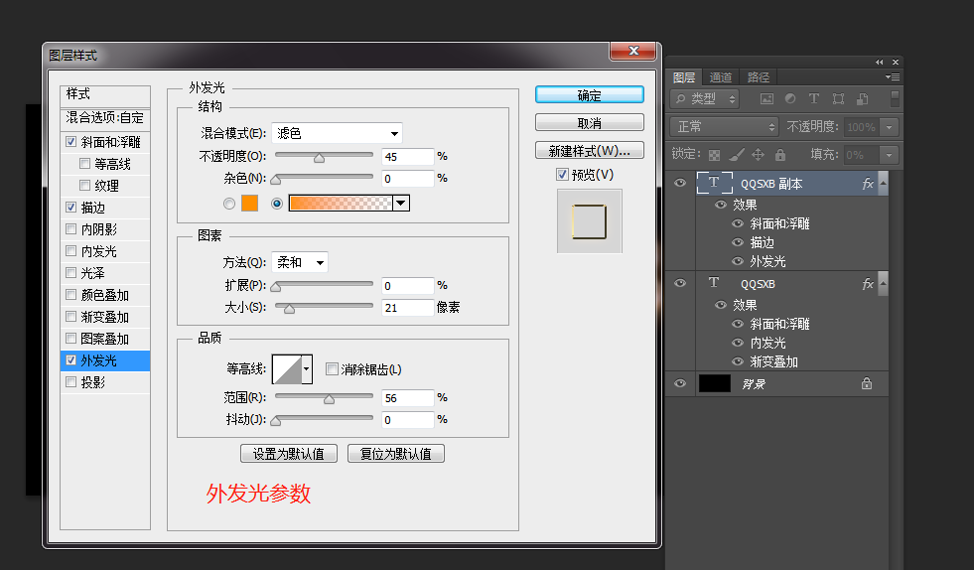Hide the 背景 layer

[x=680, y=383]
